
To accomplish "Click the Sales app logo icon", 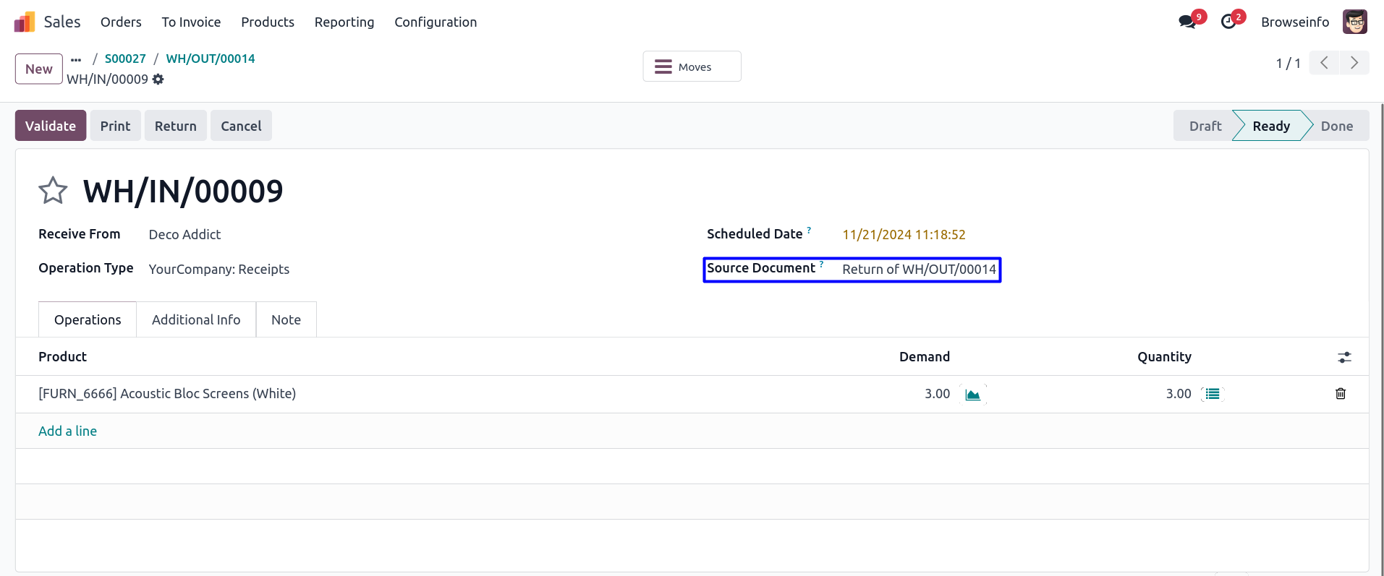I will pos(25,22).
